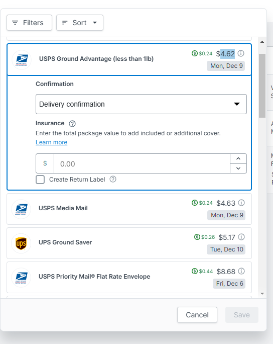Select USPS Priority Mail Flat Rate Envelope

(x=129, y=277)
